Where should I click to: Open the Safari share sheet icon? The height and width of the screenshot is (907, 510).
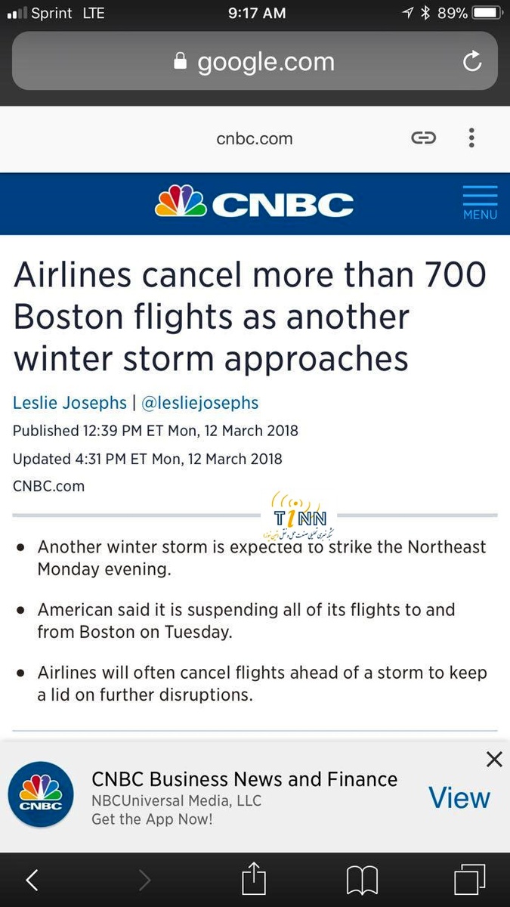click(255, 878)
